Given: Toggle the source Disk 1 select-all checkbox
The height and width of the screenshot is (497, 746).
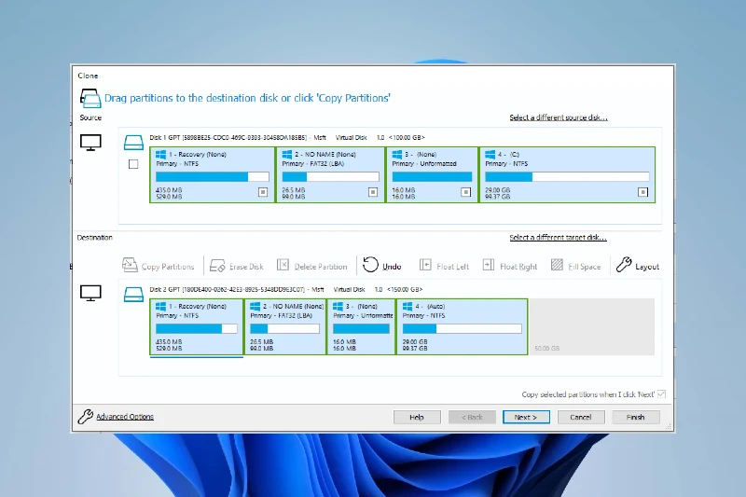Looking at the screenshot, I should tap(133, 164).
